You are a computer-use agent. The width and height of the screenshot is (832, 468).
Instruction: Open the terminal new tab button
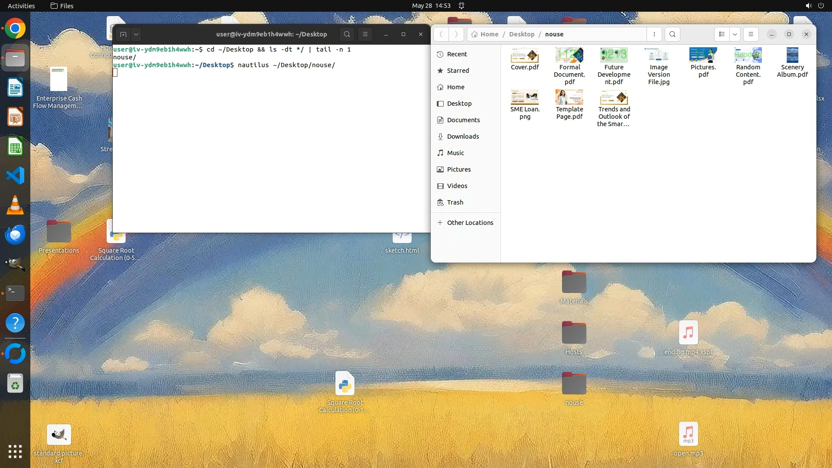(123, 34)
